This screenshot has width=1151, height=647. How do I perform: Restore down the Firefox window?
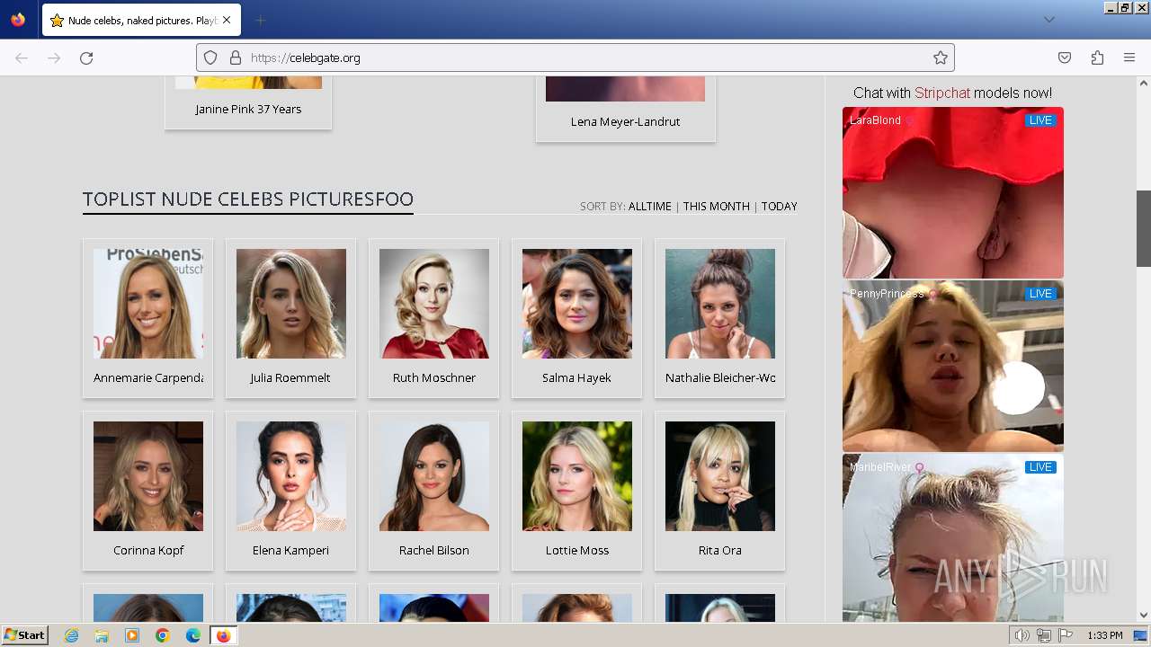click(x=1125, y=7)
